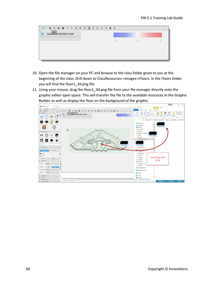Select OneDrive in the Explorer tree

[x=139, y=173]
